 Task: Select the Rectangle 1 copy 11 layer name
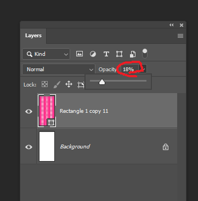[84, 111]
